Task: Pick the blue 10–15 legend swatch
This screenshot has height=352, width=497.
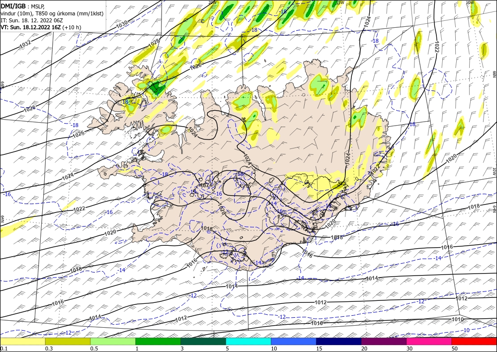Action: tap(294, 341)
